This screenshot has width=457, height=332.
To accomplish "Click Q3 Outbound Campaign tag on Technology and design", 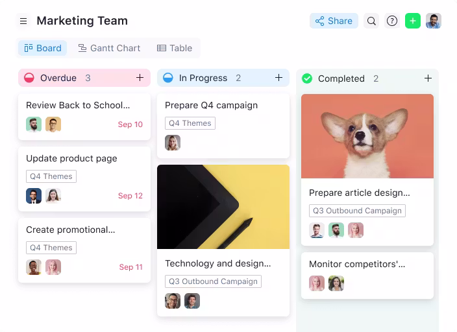I will [x=213, y=281].
